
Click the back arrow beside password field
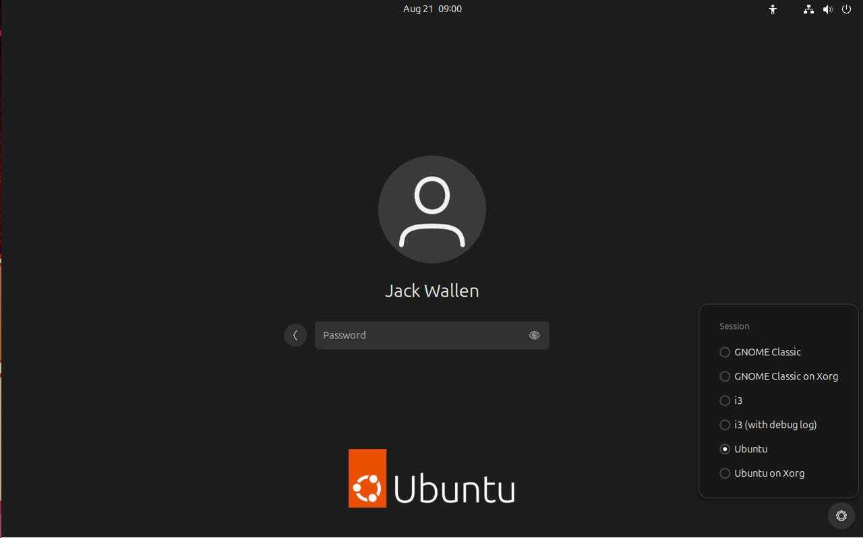coord(295,335)
